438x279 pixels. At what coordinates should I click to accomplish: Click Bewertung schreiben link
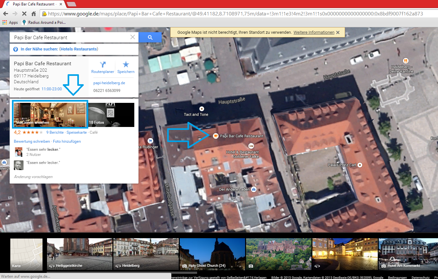pyautogui.click(x=32, y=141)
